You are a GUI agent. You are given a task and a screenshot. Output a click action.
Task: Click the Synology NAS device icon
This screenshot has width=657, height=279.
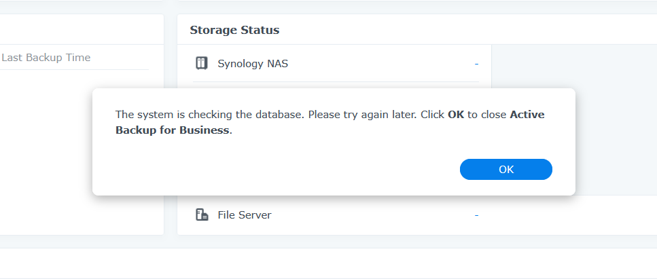pos(201,64)
